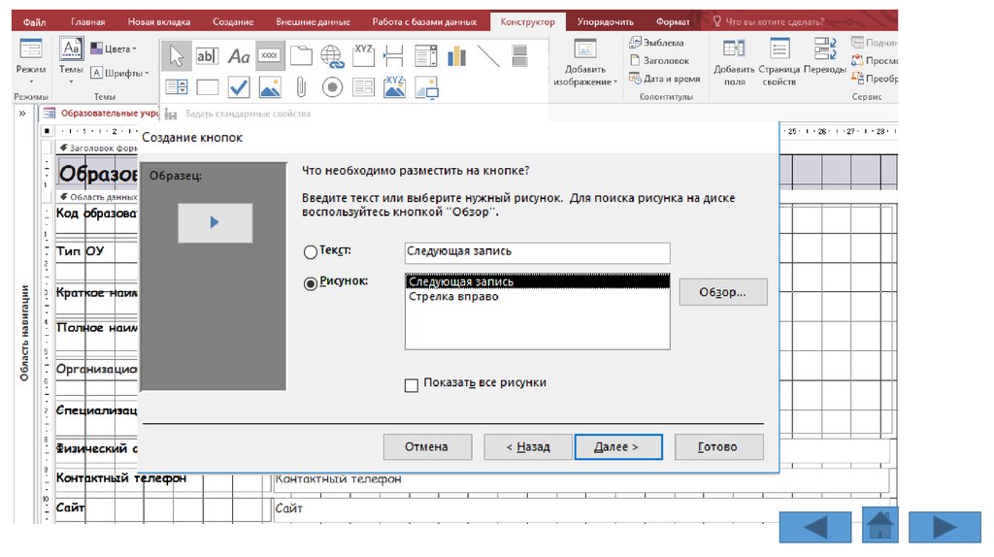Open the Создание ribbon tab
Screen dimensions: 994x557
(233, 21)
